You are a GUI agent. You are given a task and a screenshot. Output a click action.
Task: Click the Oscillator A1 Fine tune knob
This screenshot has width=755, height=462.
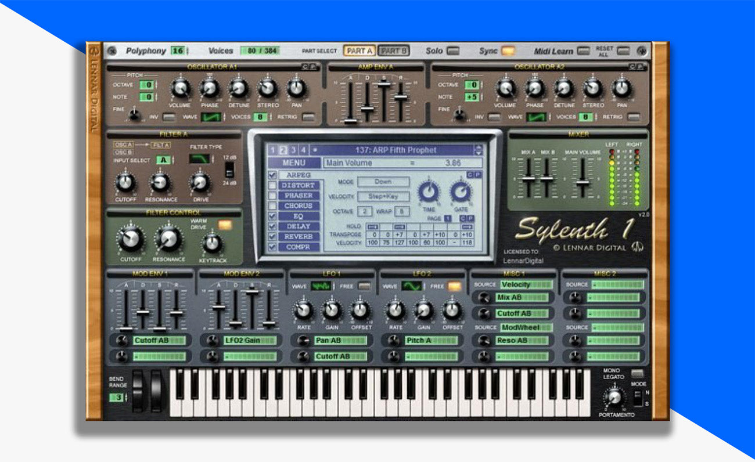[134, 114]
